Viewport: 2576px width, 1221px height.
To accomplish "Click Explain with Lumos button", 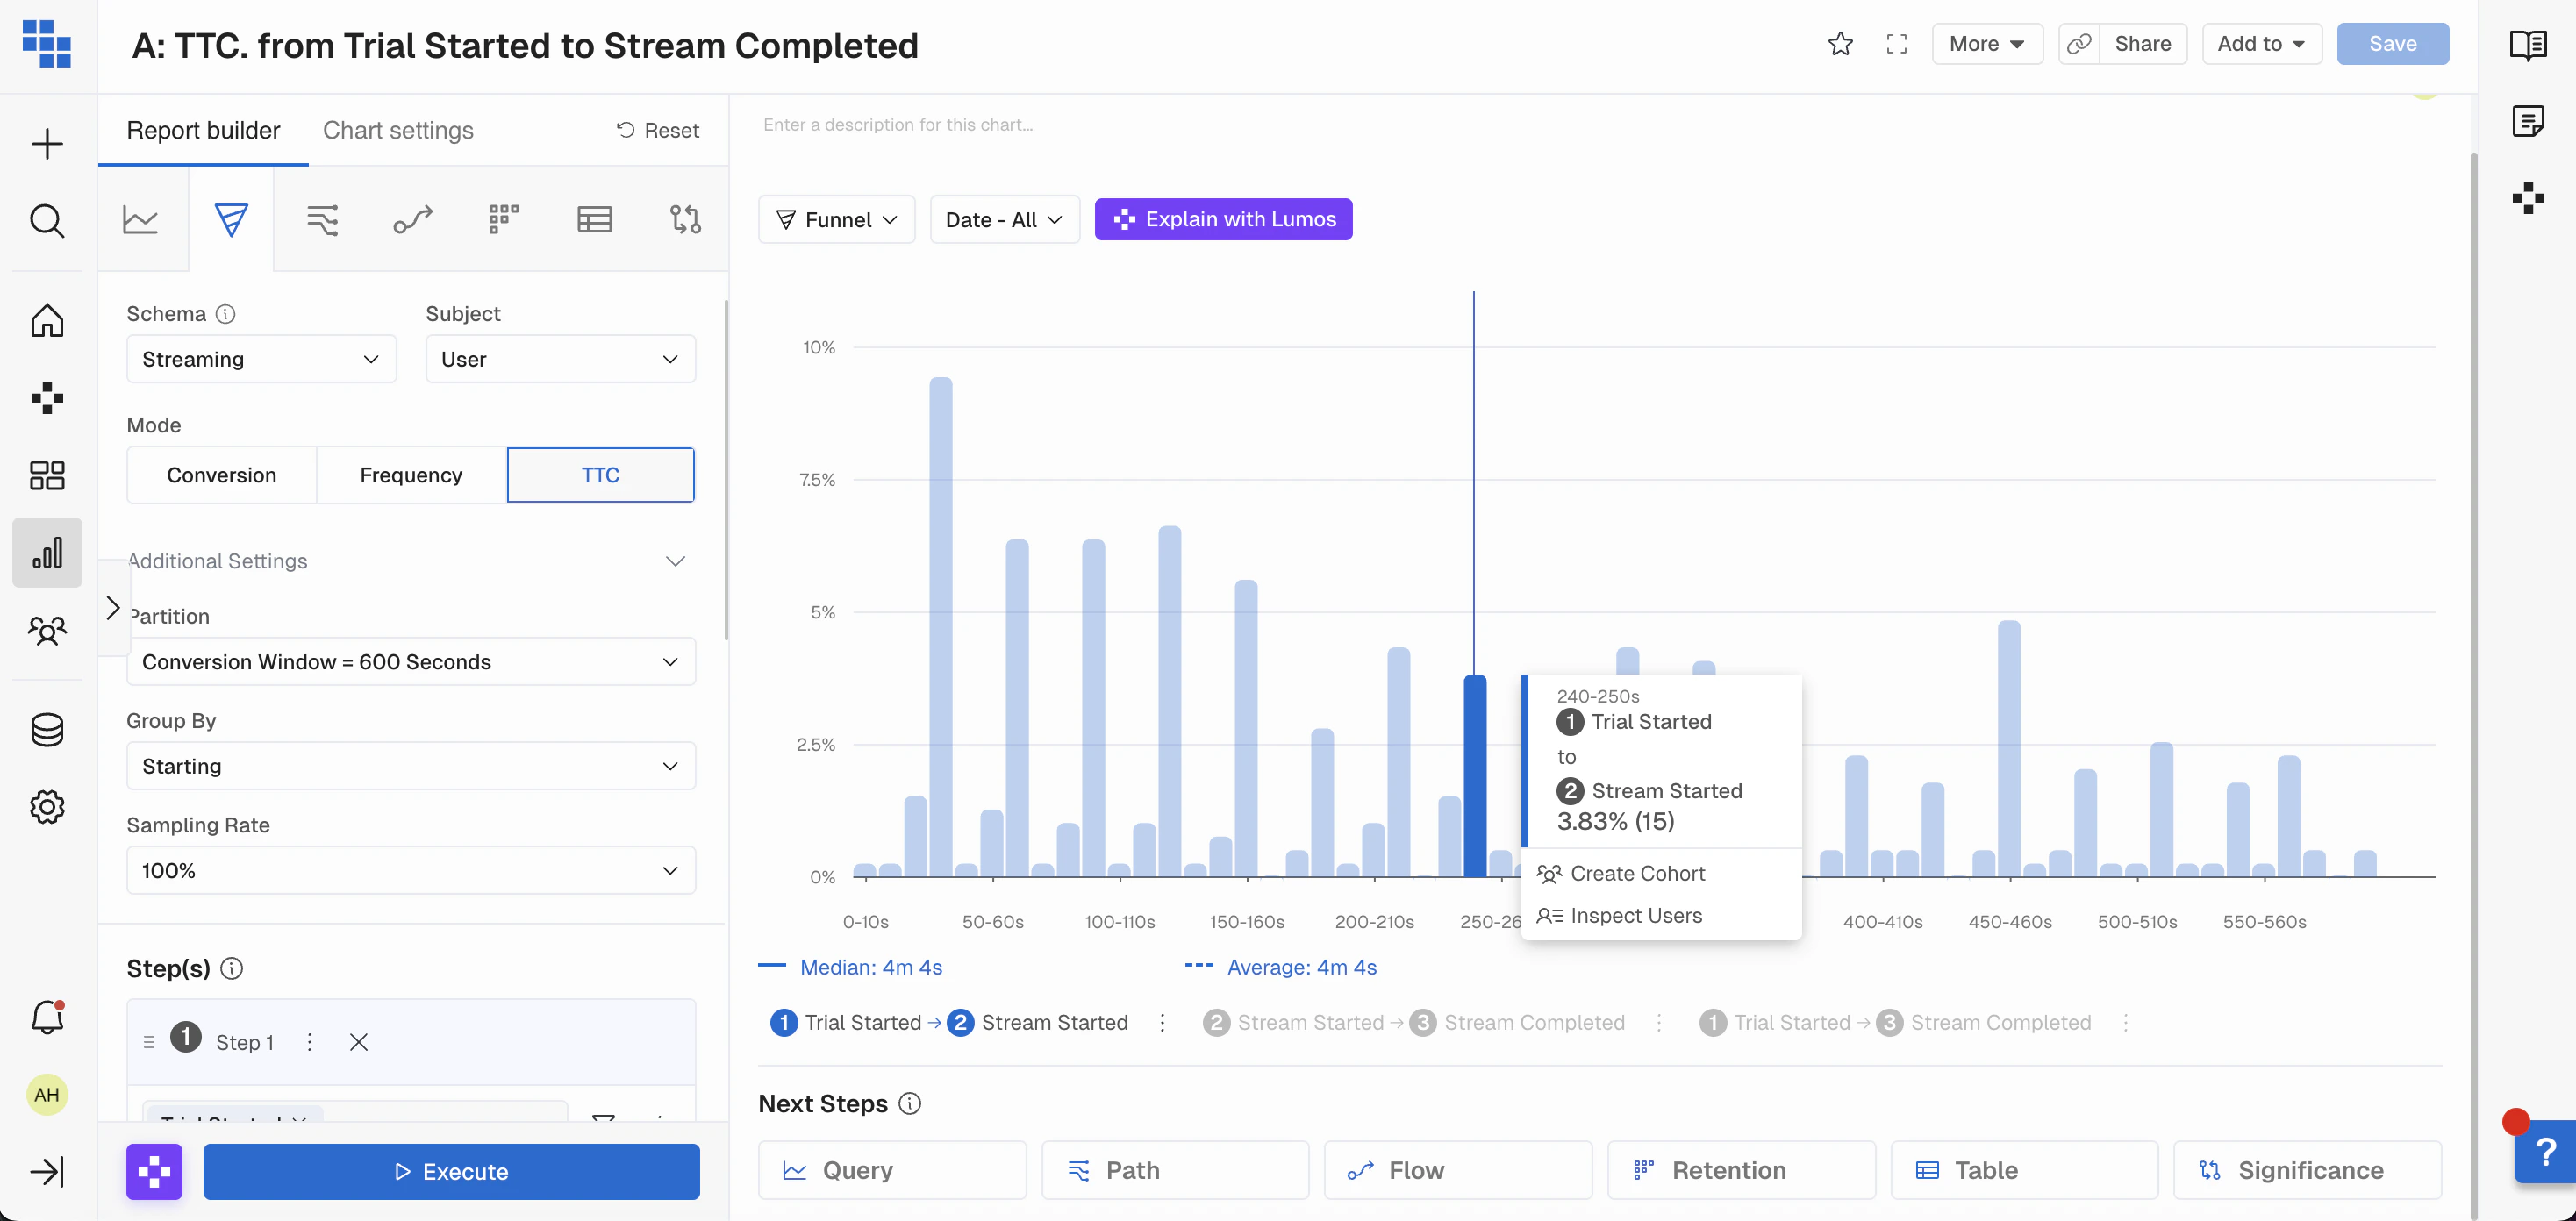I will tap(1222, 219).
